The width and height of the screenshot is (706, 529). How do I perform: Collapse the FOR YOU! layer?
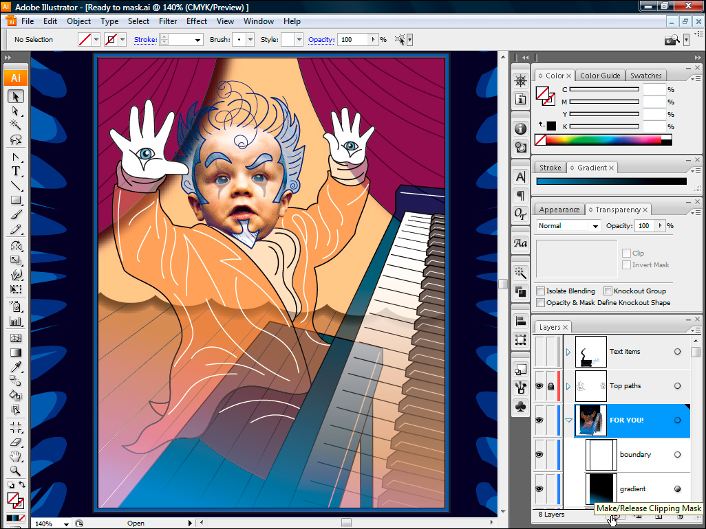pyautogui.click(x=568, y=420)
